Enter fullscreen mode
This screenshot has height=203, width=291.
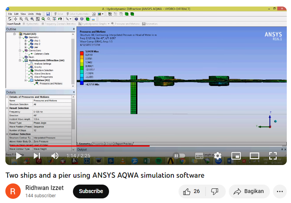click(x=273, y=156)
